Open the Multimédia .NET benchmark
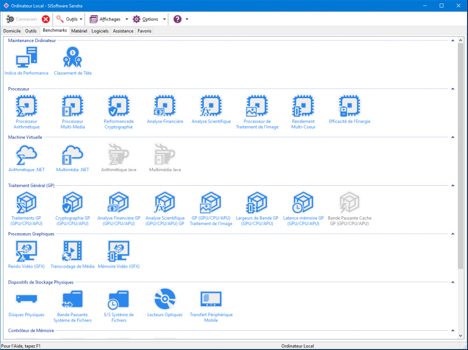468x350 pixels. pos(72,158)
